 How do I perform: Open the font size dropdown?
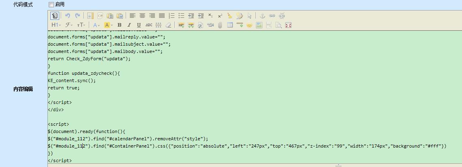81,25
